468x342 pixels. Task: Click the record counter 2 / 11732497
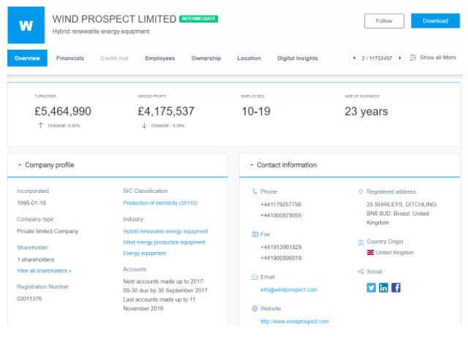(377, 58)
